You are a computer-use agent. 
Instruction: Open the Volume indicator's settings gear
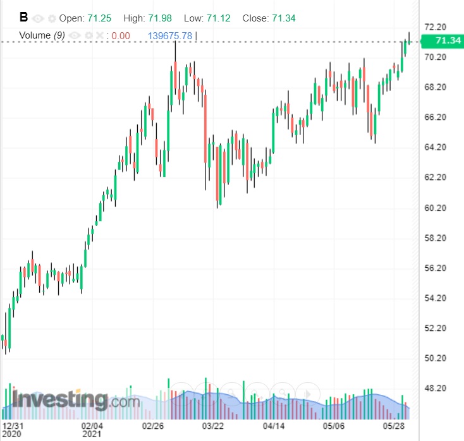click(x=89, y=36)
